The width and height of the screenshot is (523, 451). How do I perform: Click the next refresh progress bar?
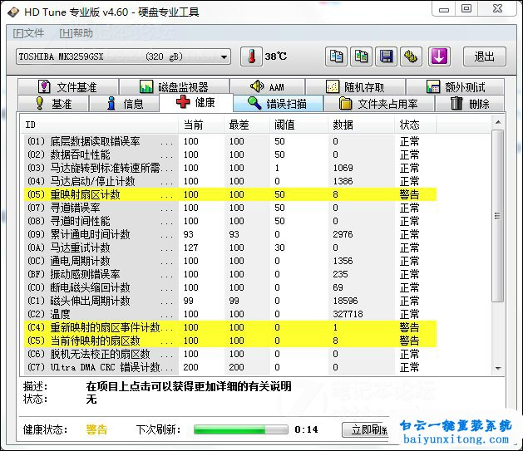pos(241,429)
